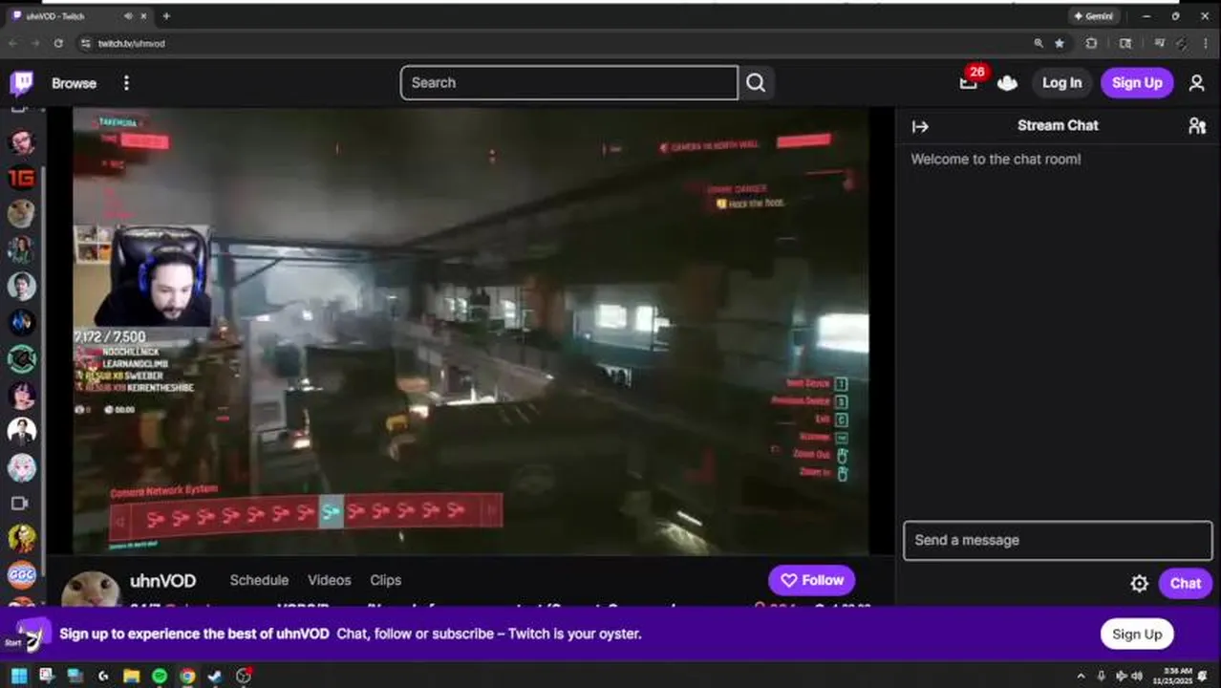Click the Send a message field

[1058, 541]
